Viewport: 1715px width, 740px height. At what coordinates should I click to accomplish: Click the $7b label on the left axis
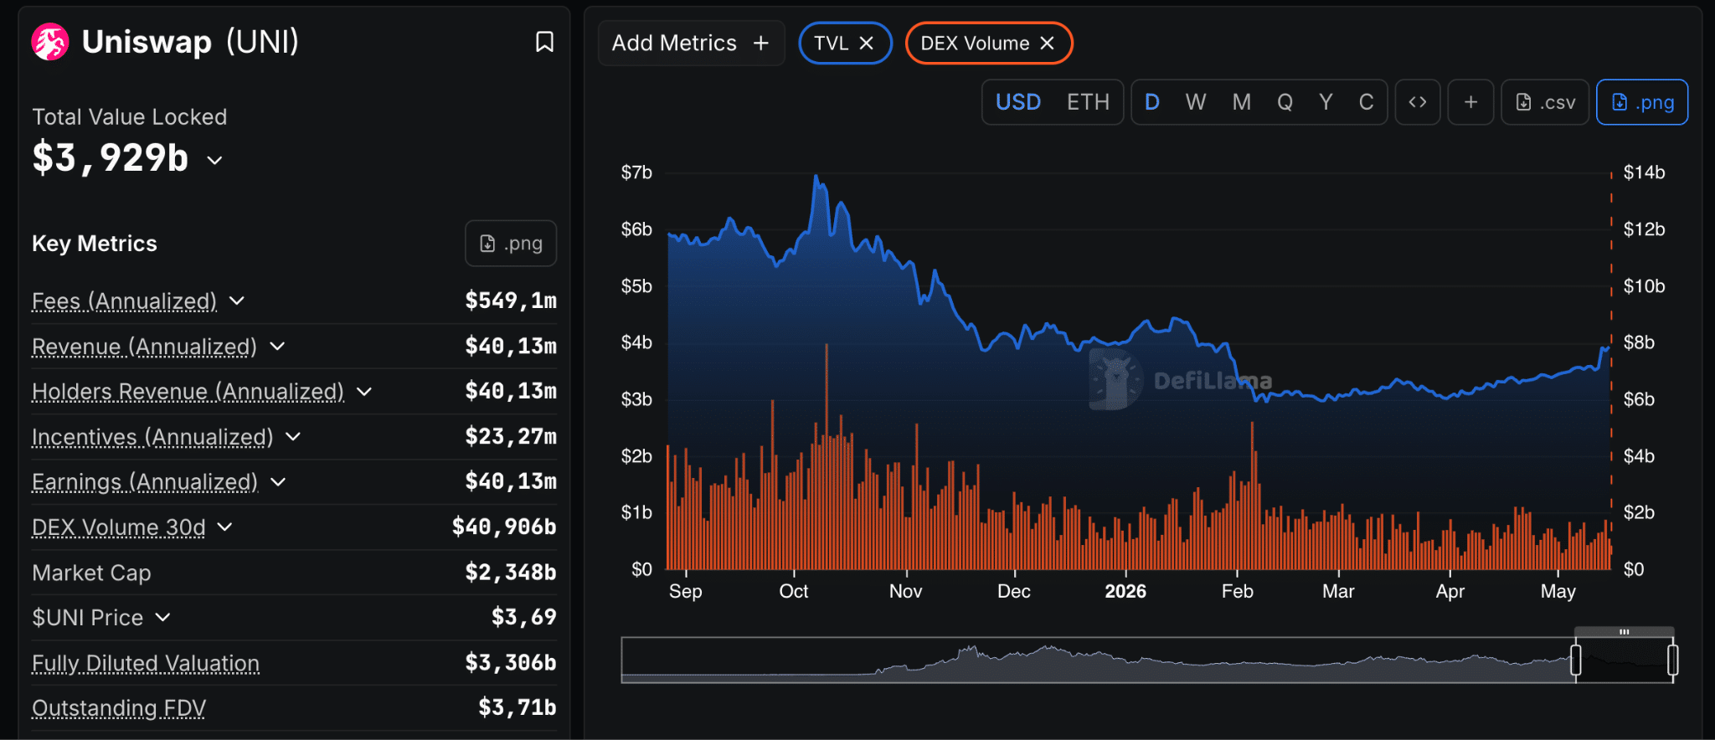click(636, 172)
